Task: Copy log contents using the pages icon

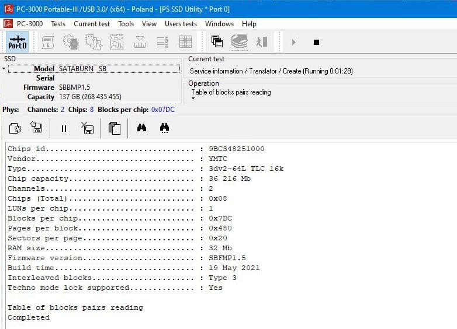Action: click(x=115, y=128)
